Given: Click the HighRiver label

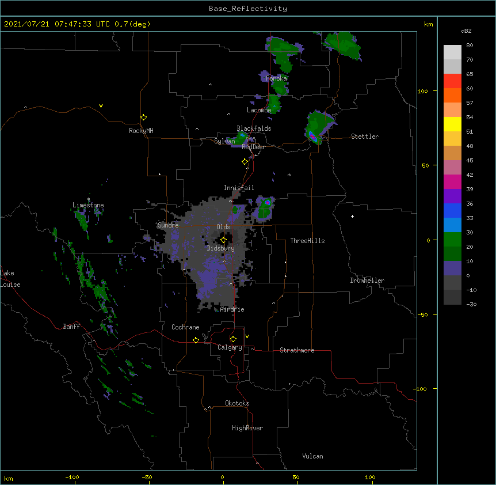Looking at the screenshot, I should pos(247,428).
